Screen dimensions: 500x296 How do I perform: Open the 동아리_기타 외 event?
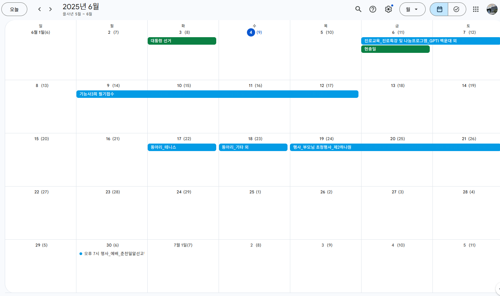point(253,147)
